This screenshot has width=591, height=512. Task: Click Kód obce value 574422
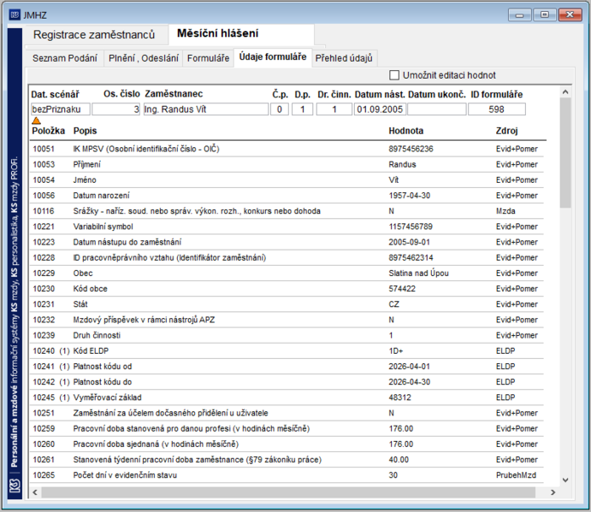point(402,289)
